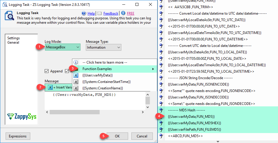
Task: Click the ZappySys logo
Action: [22, 116]
